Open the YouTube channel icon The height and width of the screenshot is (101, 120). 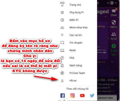pos(82,95)
